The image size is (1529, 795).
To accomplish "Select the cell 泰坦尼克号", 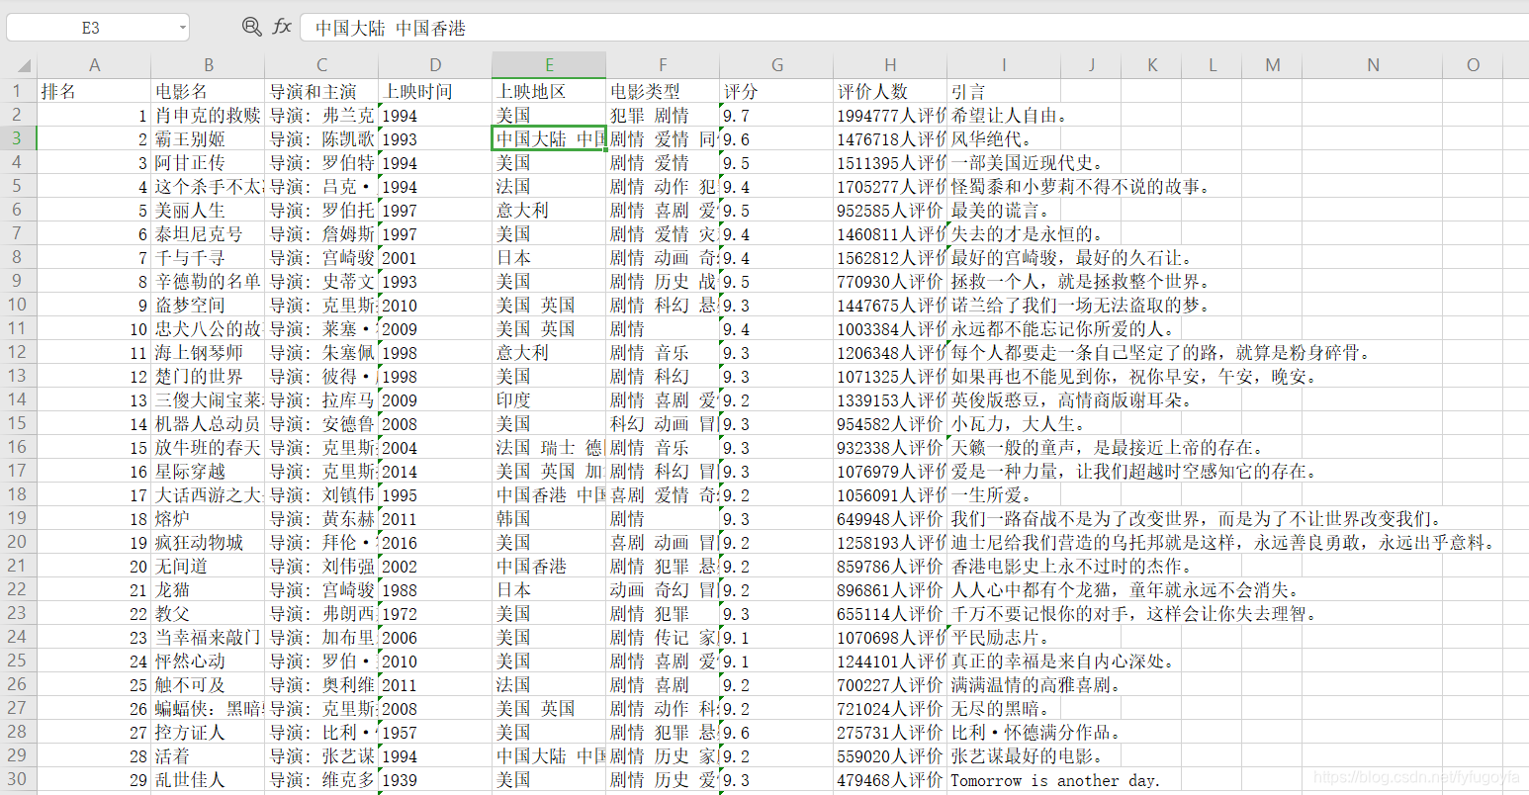I will point(208,233).
